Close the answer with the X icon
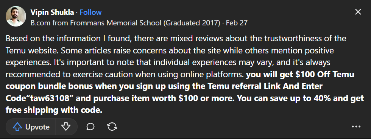Viewport: 371px width, 139px height. pyautogui.click(x=358, y=12)
